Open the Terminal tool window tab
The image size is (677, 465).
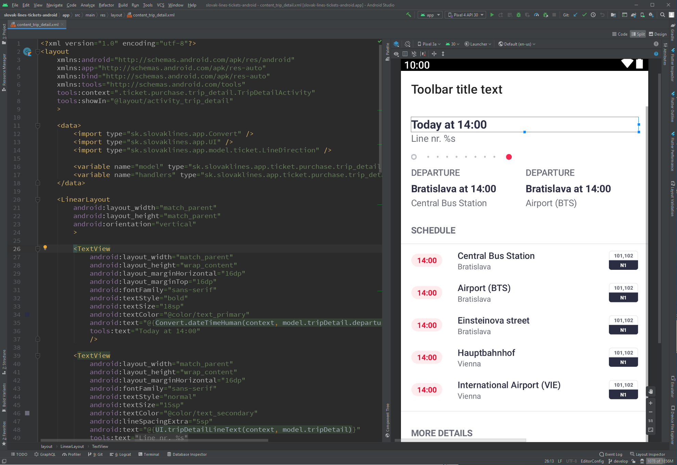click(149, 454)
